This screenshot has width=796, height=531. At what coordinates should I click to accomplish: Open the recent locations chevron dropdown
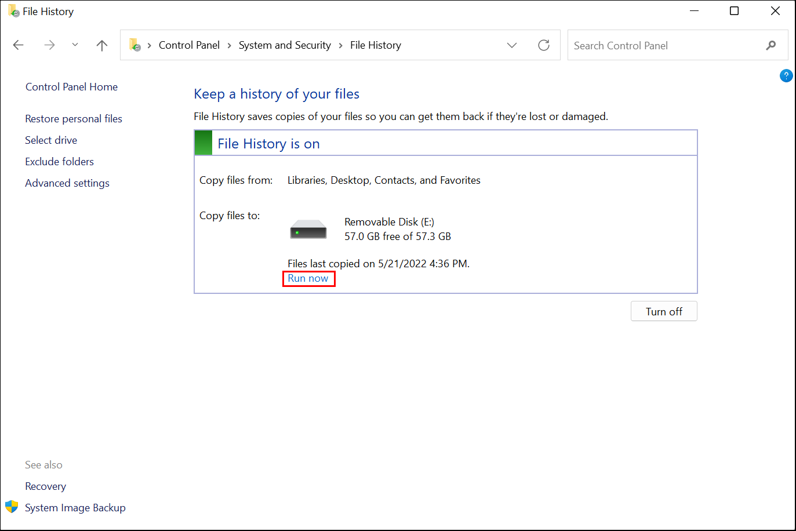coord(75,45)
